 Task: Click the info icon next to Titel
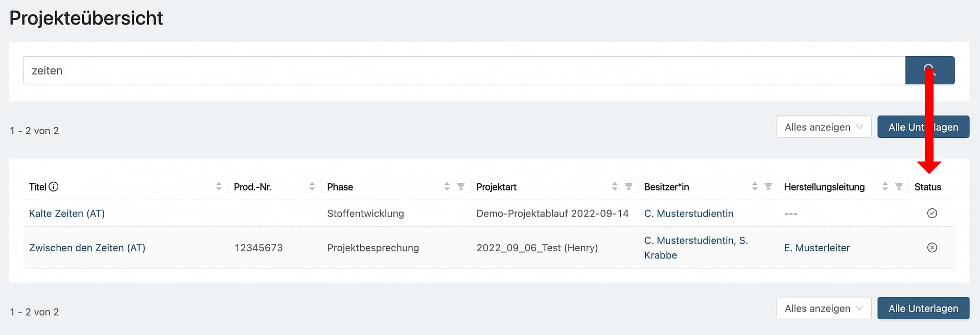54,187
